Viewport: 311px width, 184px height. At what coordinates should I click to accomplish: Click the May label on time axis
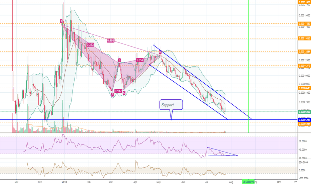click(158, 182)
